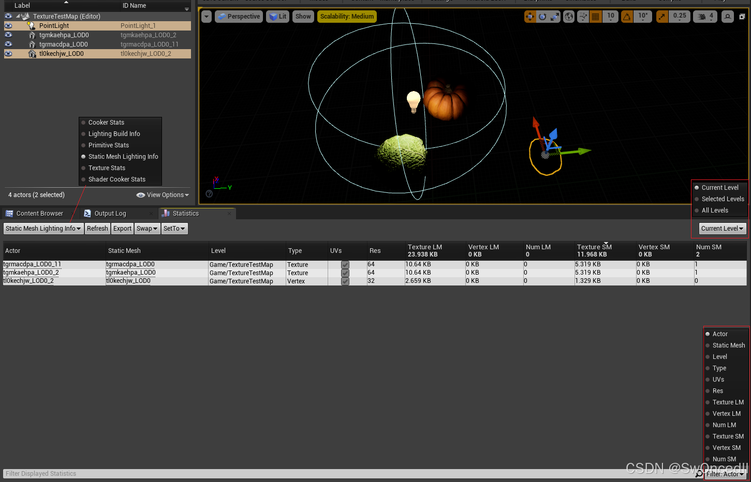This screenshot has width=751, height=482.
Task: Click the Scalability: Medium button
Action: 347,17
